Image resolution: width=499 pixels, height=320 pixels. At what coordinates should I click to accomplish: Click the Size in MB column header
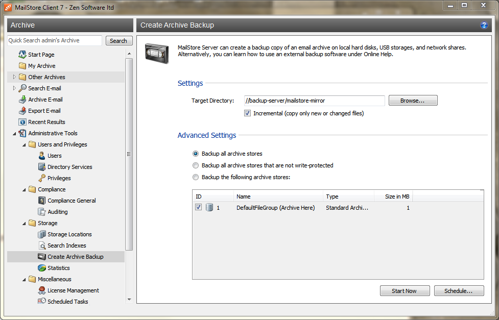coord(393,196)
